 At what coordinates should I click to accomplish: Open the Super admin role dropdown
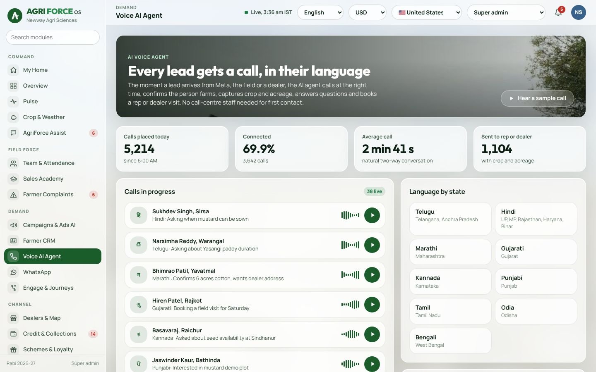(x=506, y=12)
